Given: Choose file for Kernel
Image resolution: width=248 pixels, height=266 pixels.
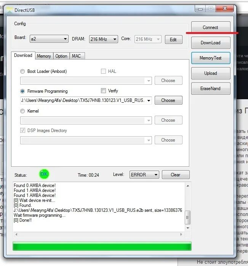Looking at the screenshot, I should (x=168, y=120).
